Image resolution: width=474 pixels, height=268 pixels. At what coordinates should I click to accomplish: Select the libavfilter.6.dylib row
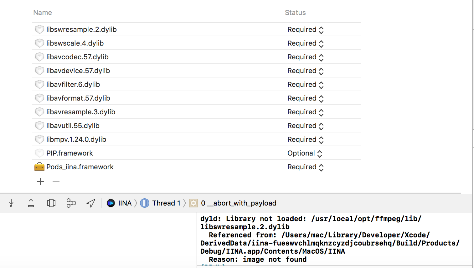coord(196,84)
